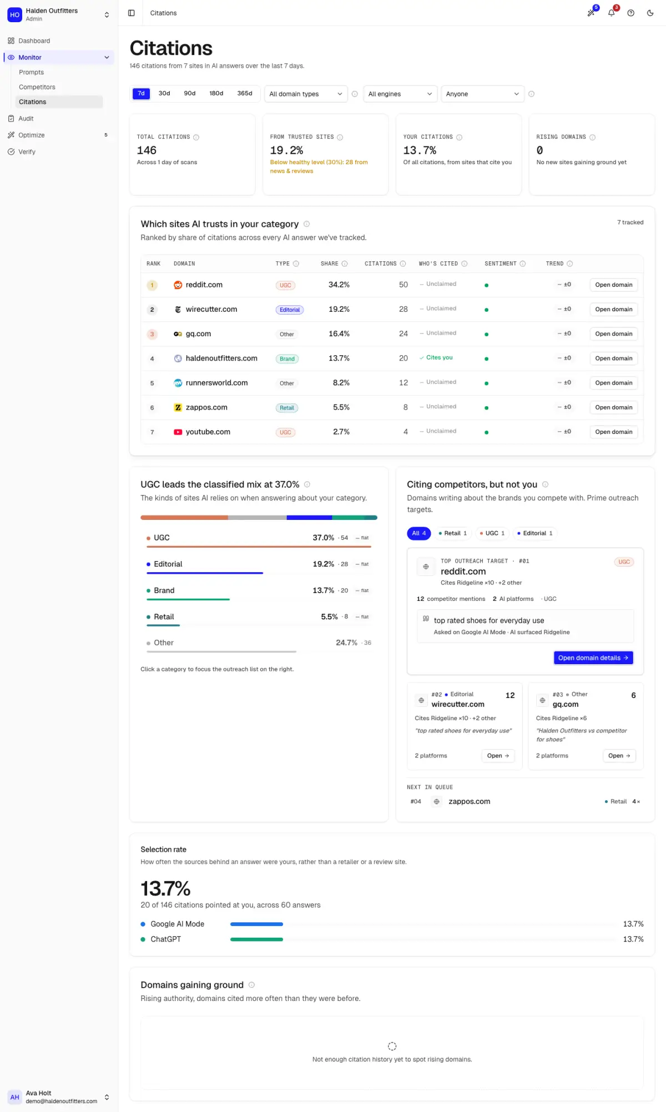Click the info icon beside Total Citations

coord(196,137)
